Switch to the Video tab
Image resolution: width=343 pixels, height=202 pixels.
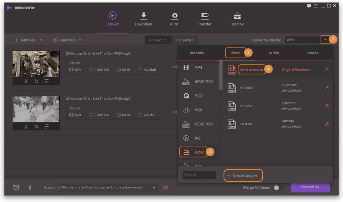236,53
